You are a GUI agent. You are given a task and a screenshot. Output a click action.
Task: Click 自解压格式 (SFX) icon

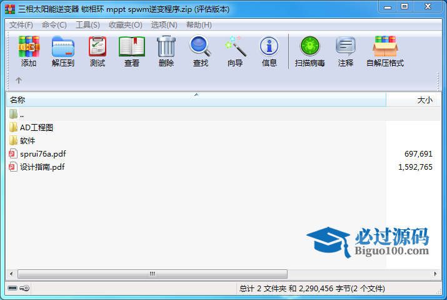(x=385, y=46)
